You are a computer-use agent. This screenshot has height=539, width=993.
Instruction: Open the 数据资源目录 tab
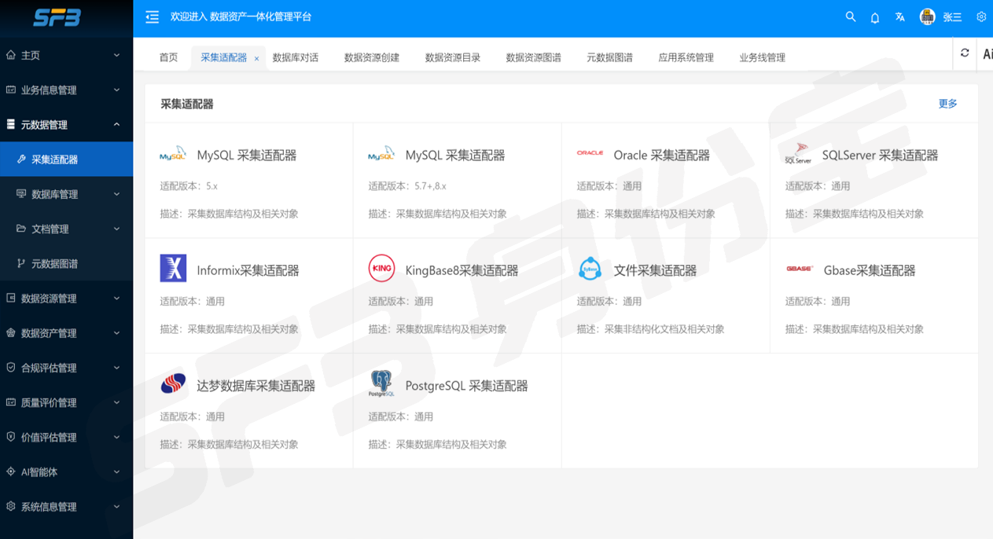coord(453,57)
